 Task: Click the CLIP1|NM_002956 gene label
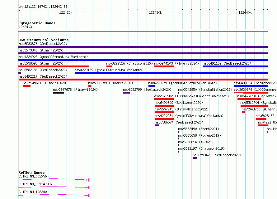click(x=33, y=176)
